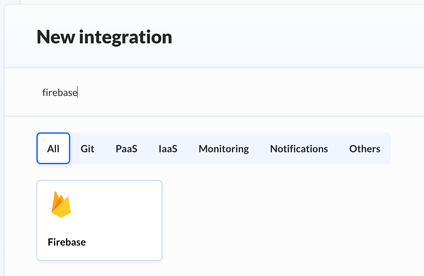The width and height of the screenshot is (424, 276).
Task: Open the Firebase integration card
Action: point(99,220)
